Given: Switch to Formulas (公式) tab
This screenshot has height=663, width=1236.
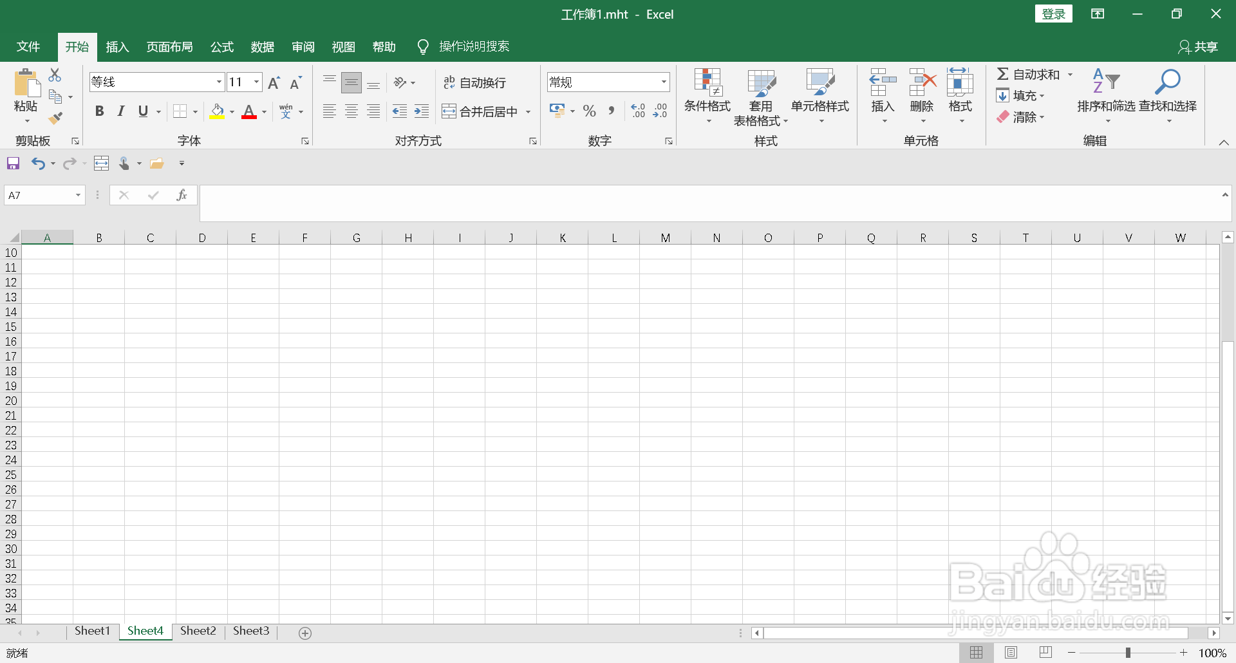Looking at the screenshot, I should pyautogui.click(x=222, y=47).
